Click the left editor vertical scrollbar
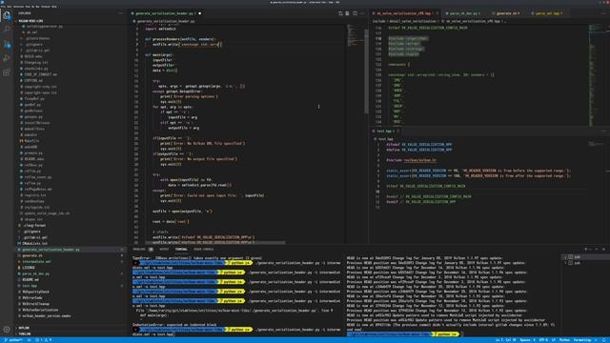Screen dimensions: 610x343 [x=366, y=71]
